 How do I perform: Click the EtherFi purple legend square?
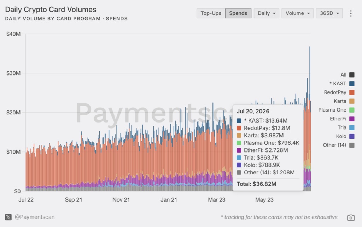[x=352, y=119]
